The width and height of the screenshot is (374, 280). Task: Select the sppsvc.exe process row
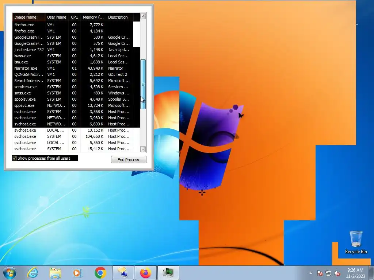pos(76,105)
